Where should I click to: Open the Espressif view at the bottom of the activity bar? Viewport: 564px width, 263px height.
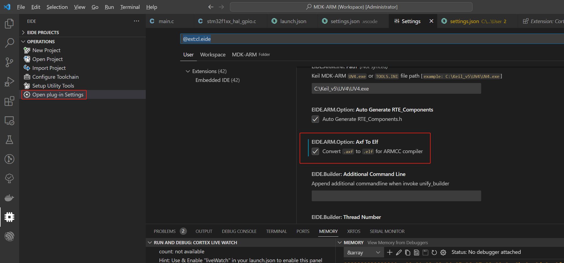coord(9,236)
